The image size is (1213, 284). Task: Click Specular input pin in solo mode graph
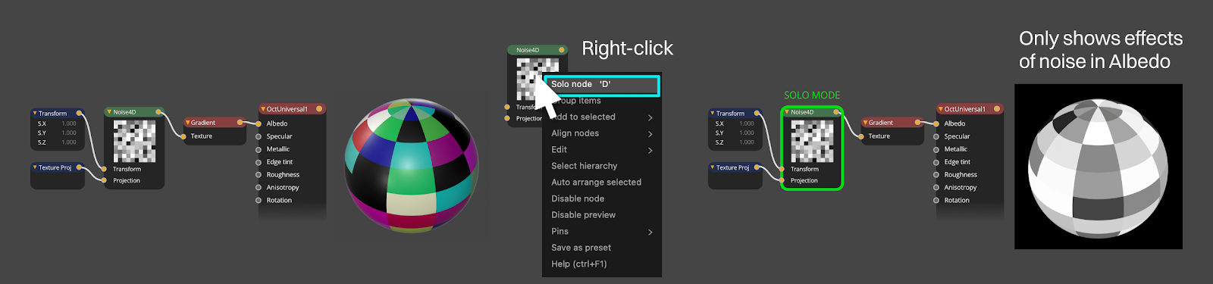936,136
